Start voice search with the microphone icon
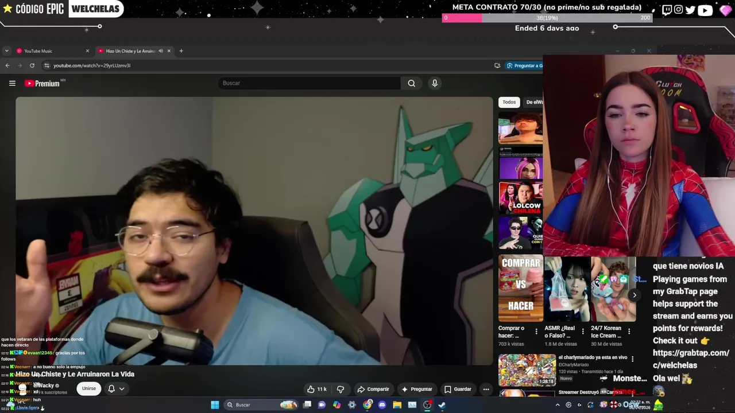Image resolution: width=735 pixels, height=413 pixels. point(435,83)
